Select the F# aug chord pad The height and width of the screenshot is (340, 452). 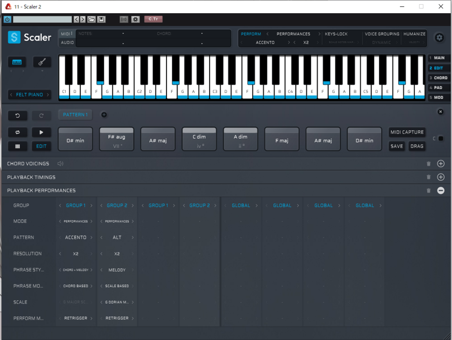tap(117, 139)
